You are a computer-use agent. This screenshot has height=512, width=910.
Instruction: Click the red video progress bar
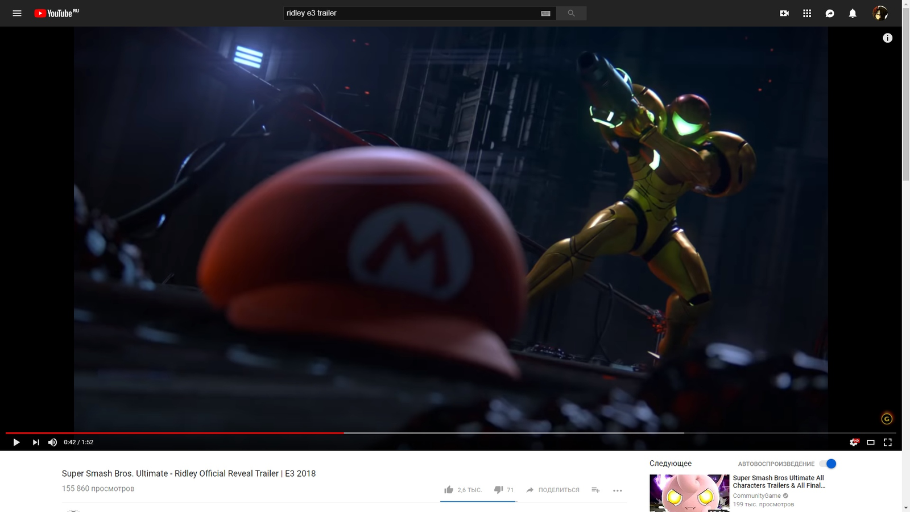pyautogui.click(x=171, y=433)
